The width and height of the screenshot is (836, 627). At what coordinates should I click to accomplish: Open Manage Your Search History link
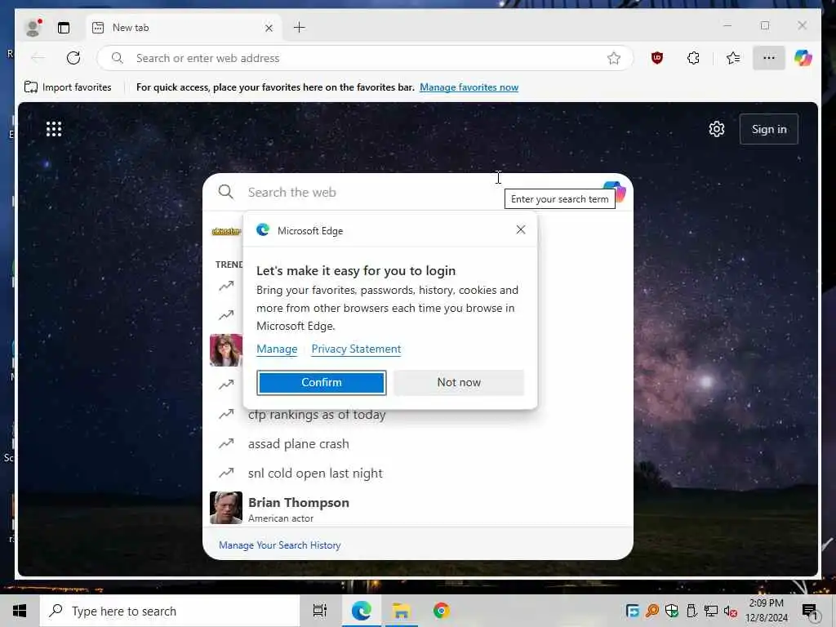(x=279, y=545)
